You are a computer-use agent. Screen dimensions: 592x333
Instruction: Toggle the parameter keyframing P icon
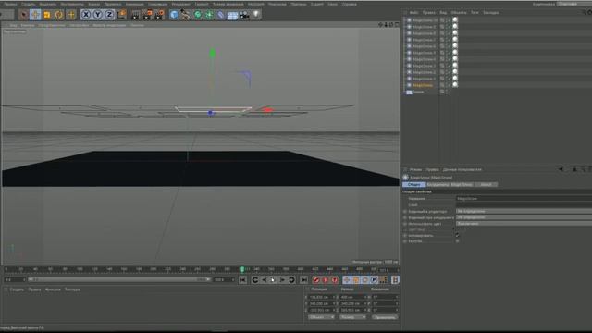click(374, 280)
